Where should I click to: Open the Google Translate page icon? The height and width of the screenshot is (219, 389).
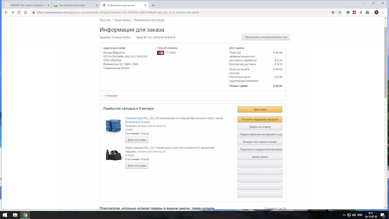(333, 13)
